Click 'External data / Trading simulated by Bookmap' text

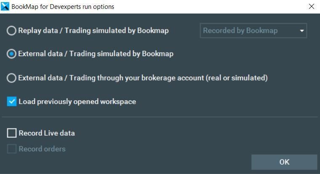tap(96, 54)
